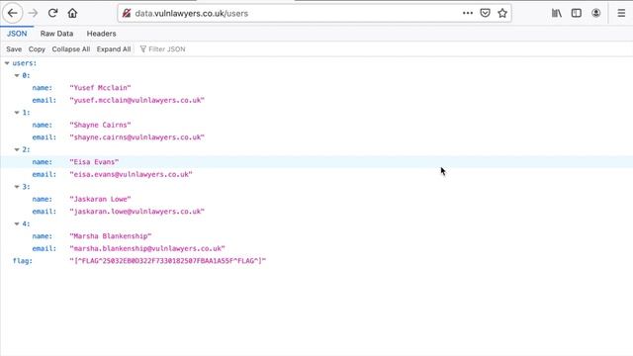Select email jaskaran.lowe@vulnlawyers.co.uk
The width and height of the screenshot is (633, 356).
(x=136, y=212)
